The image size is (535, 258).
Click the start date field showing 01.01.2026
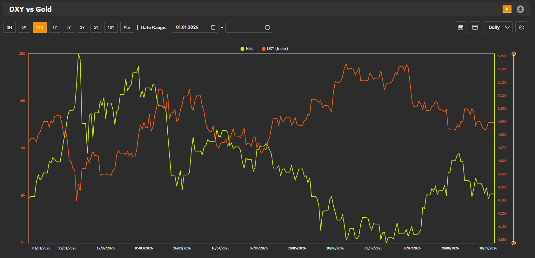tap(194, 27)
